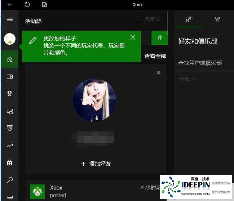234x201 pixels.
Task: Open the Store bag icon
Action: click(x=9, y=162)
